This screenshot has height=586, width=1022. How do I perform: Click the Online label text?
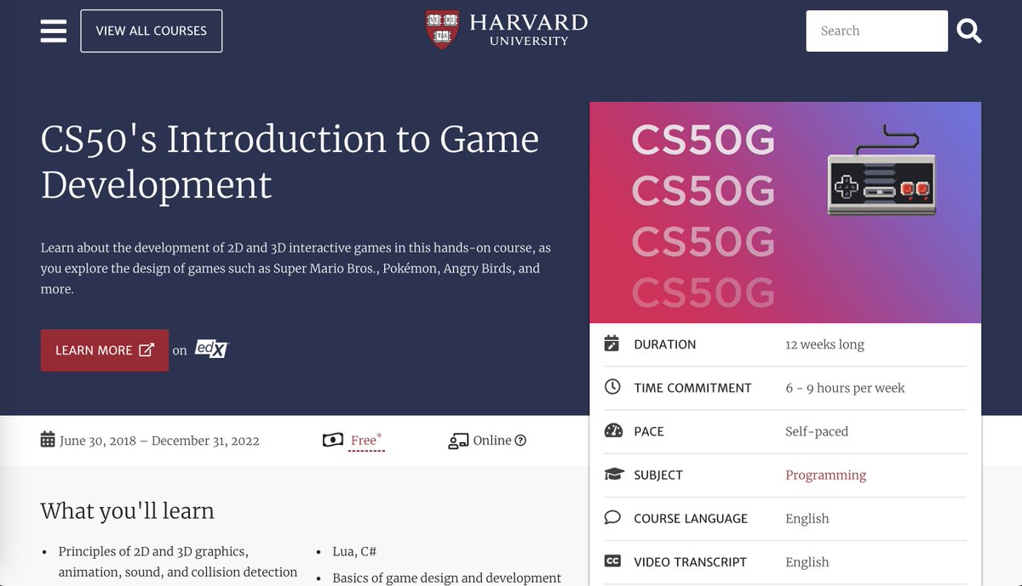coord(492,441)
